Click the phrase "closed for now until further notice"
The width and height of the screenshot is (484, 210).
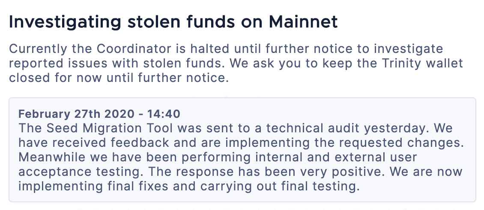pyautogui.click(x=119, y=78)
